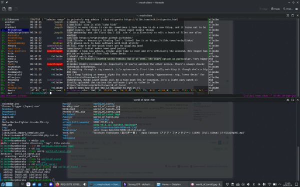Detach the world_of_tarot fish pane

click(x=292, y=100)
